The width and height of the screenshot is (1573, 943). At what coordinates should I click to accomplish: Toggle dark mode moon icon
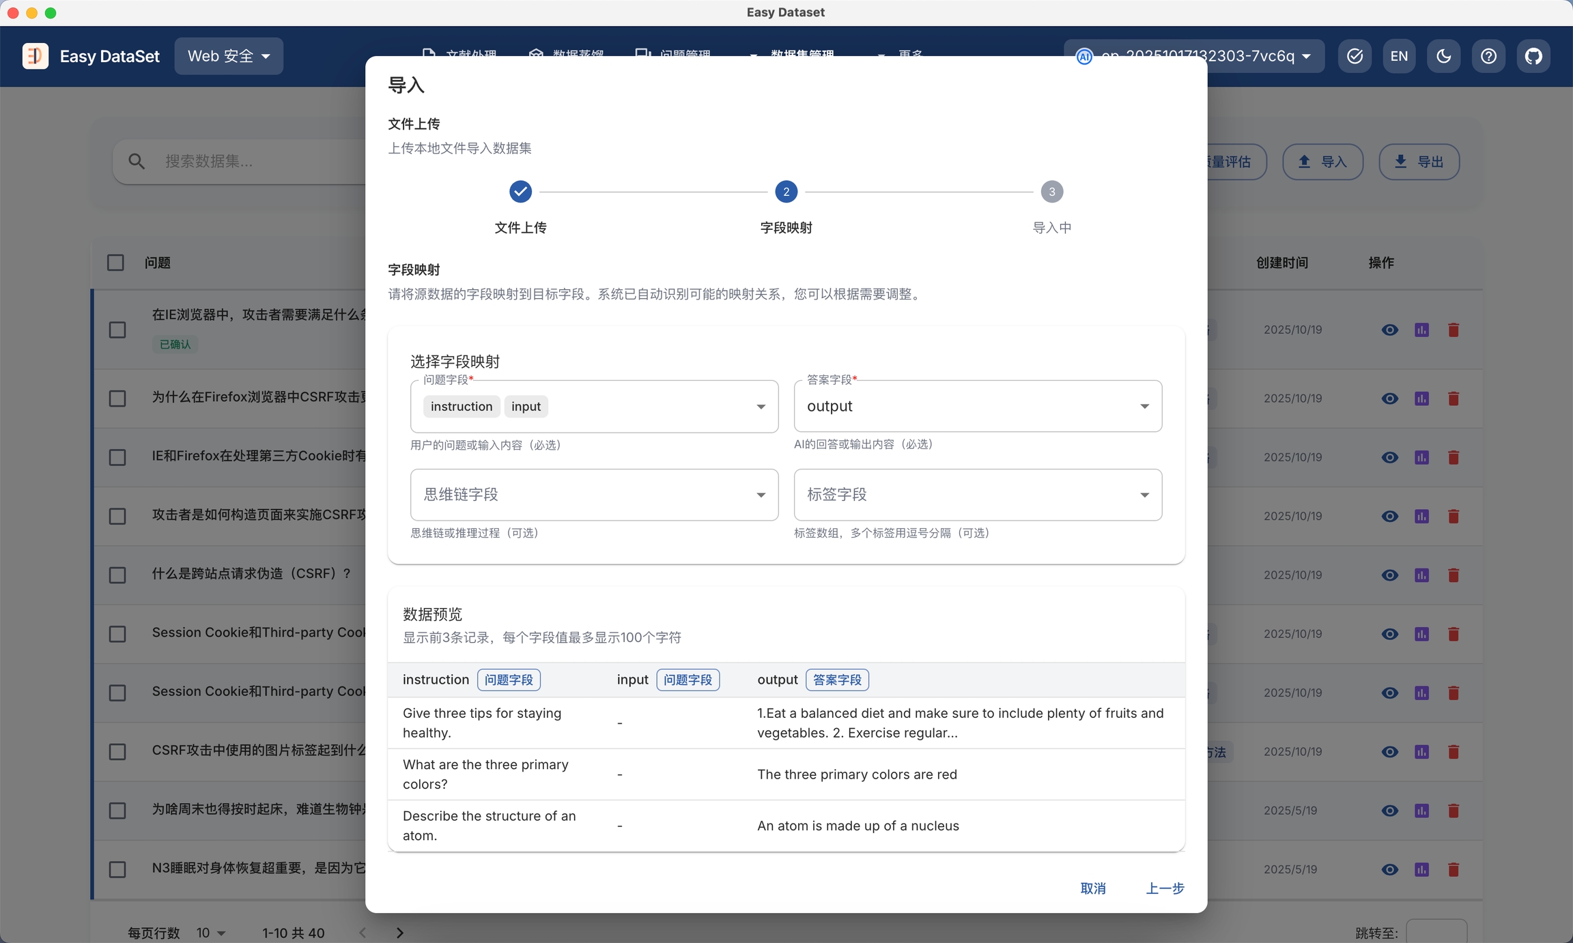point(1443,56)
